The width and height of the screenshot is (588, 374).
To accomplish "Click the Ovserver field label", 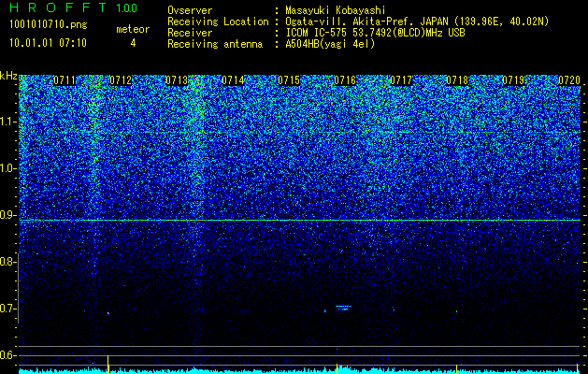I will point(190,10).
